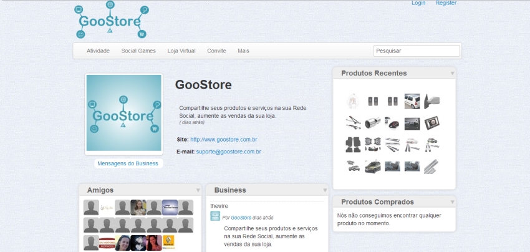This screenshot has width=530, height=252.
Task: Focus the Pesquisar search field
Action: (417, 51)
